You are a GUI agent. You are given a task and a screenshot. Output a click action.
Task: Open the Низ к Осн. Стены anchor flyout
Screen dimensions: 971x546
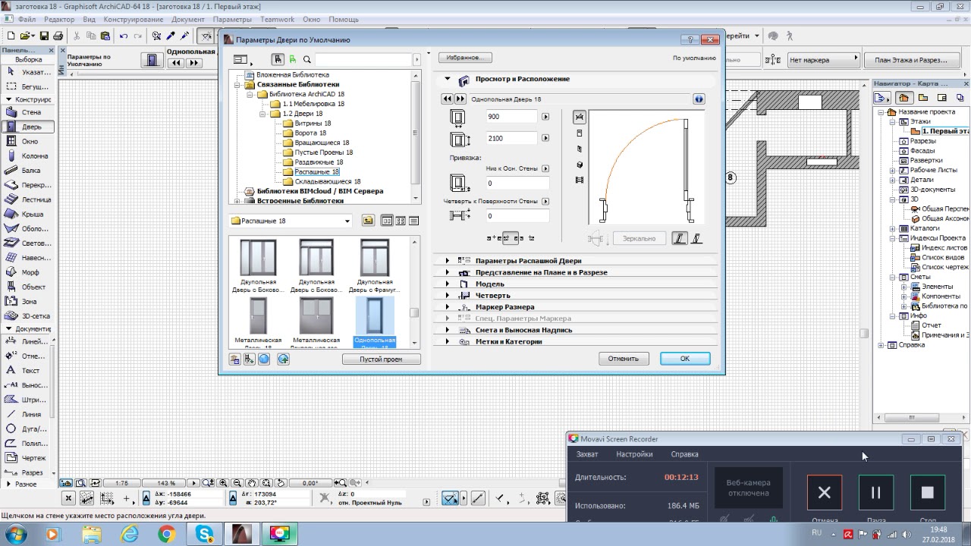pos(545,168)
